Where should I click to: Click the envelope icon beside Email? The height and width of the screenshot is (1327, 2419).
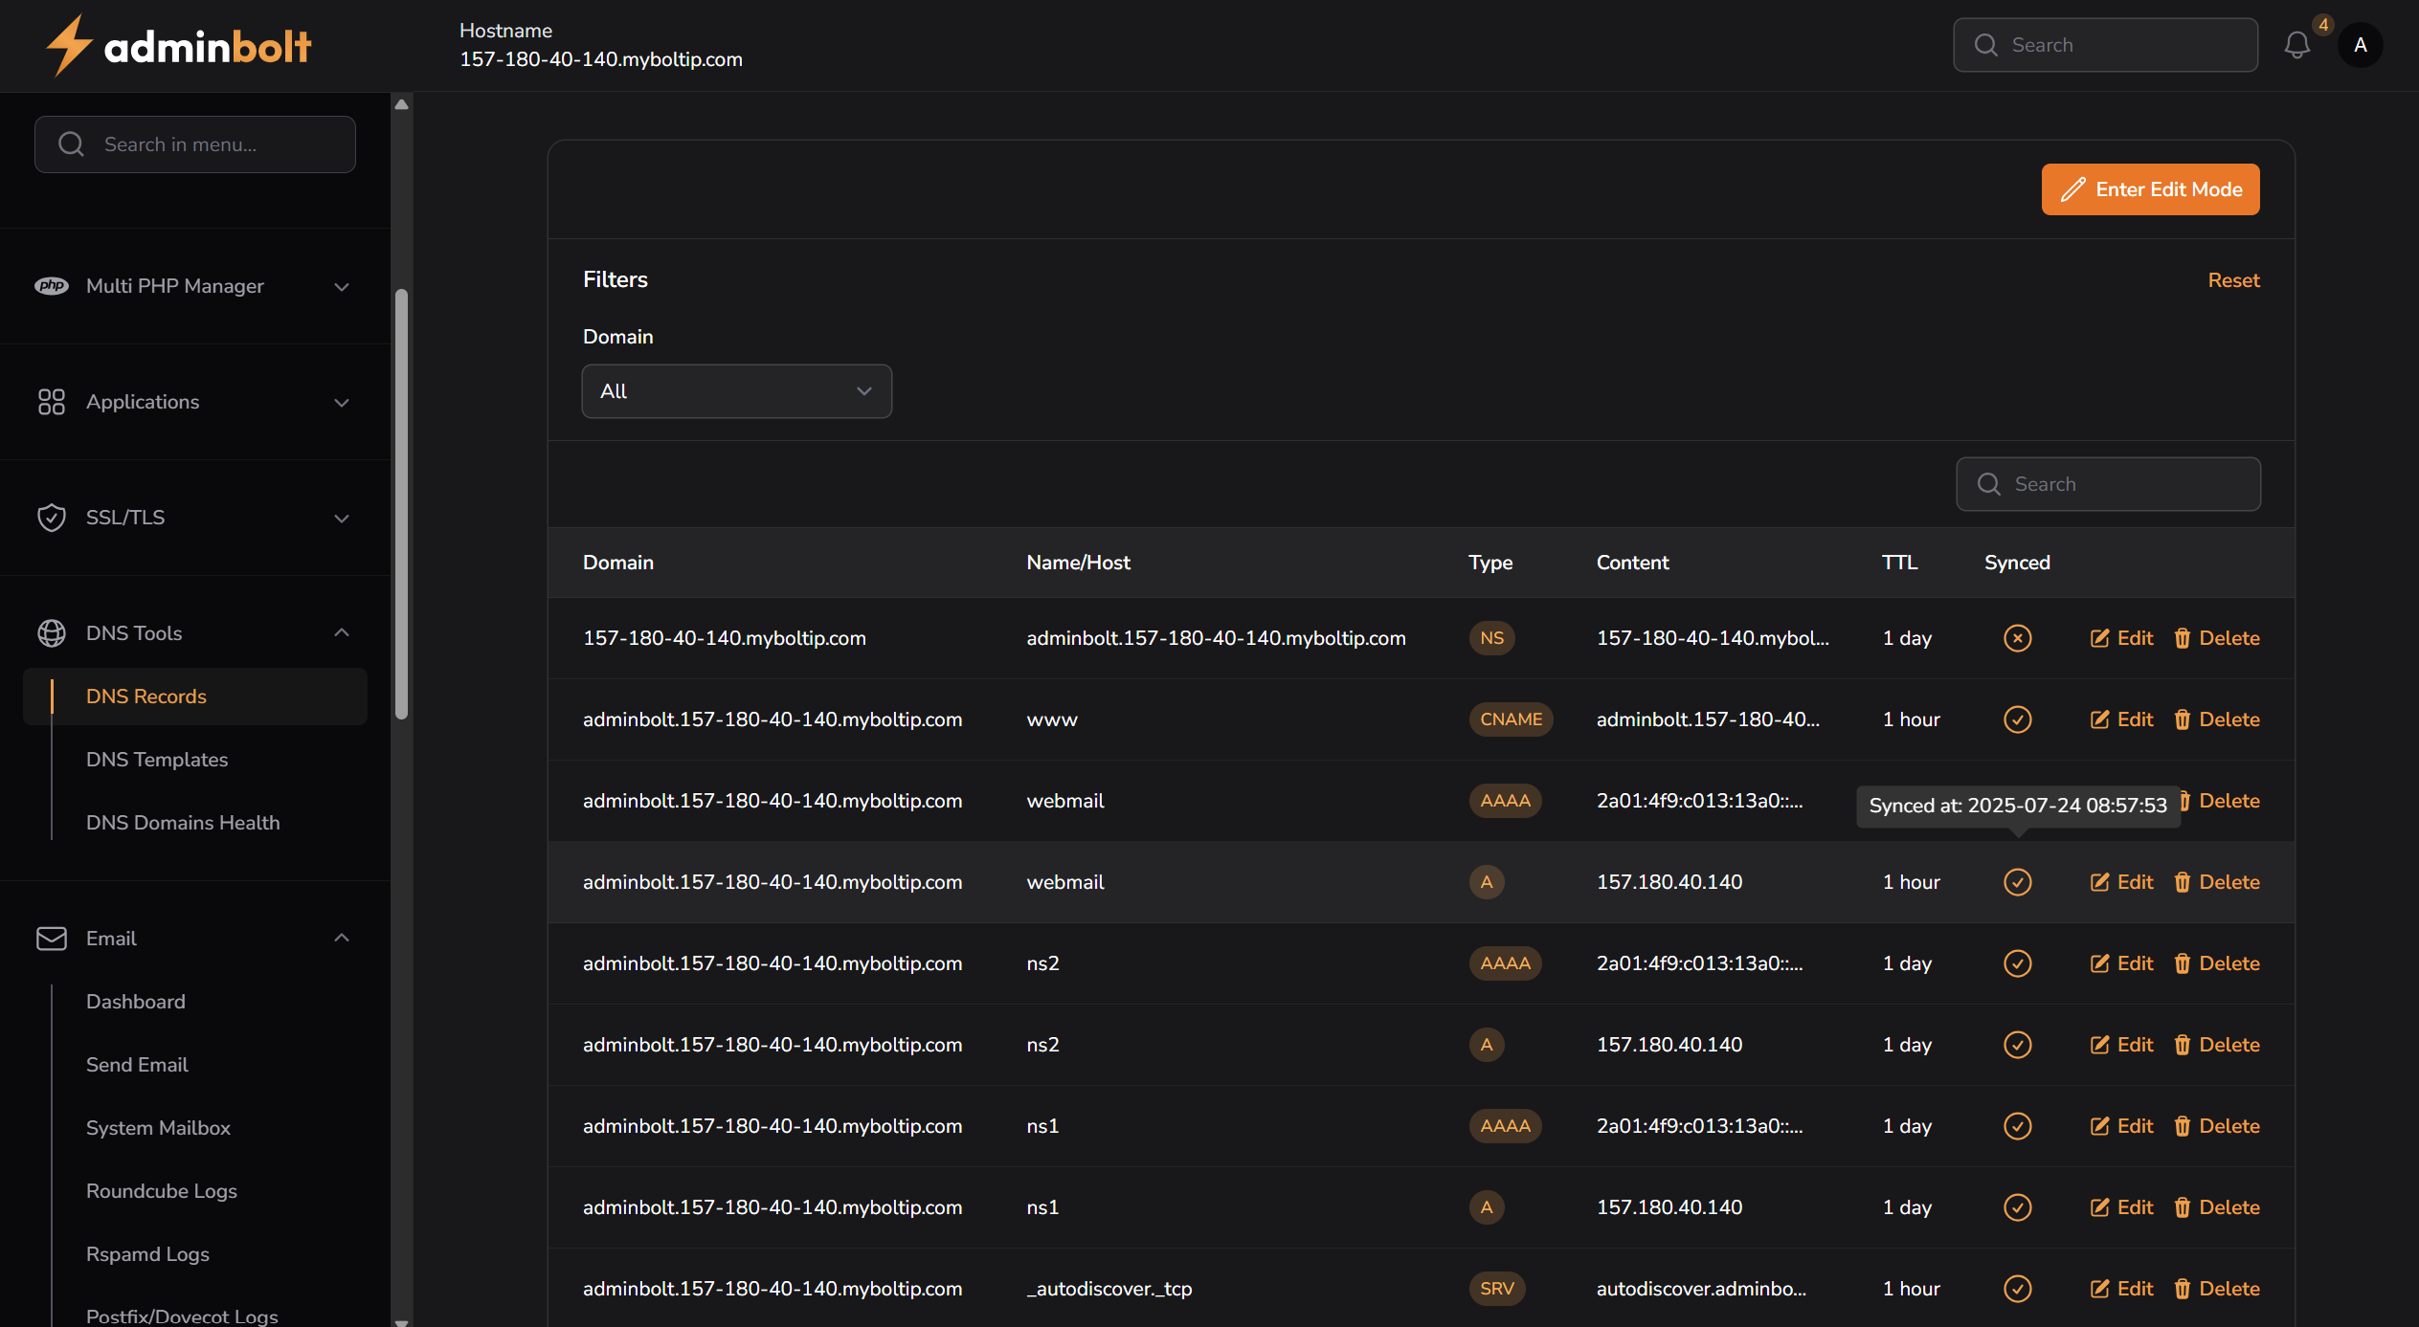51,939
